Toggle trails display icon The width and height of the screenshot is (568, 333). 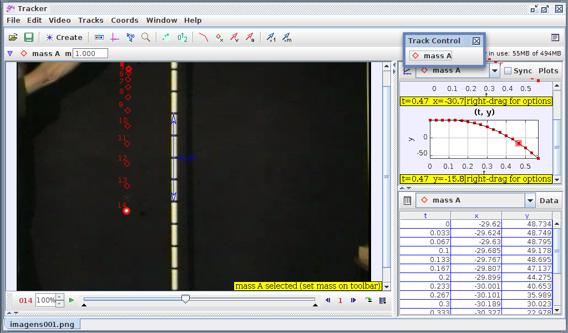[166, 37]
